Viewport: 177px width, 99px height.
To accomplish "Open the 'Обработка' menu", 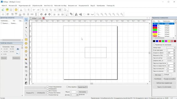I will 37,5.
